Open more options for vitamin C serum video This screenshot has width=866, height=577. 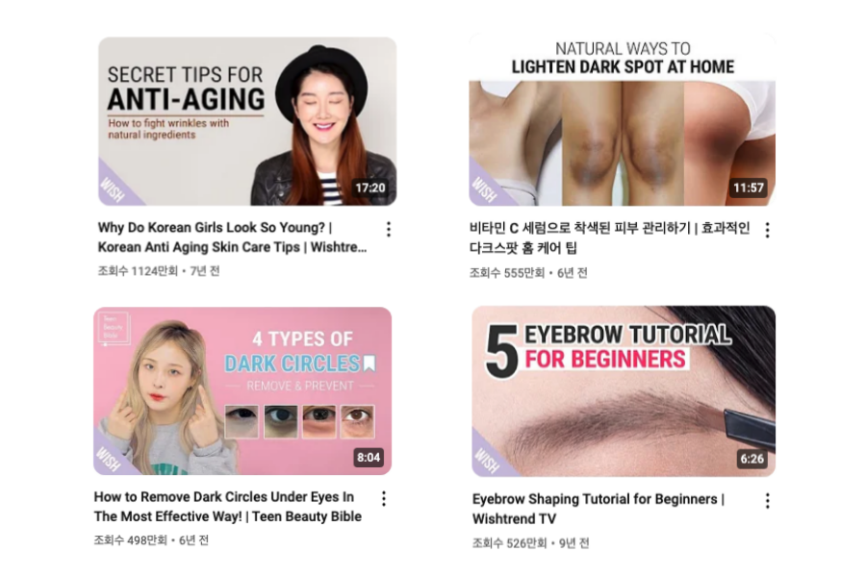[767, 230]
